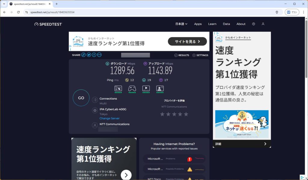Rate the provider with the fifth star
Viewport: 308px width, 180px height.
[x=186, y=114]
